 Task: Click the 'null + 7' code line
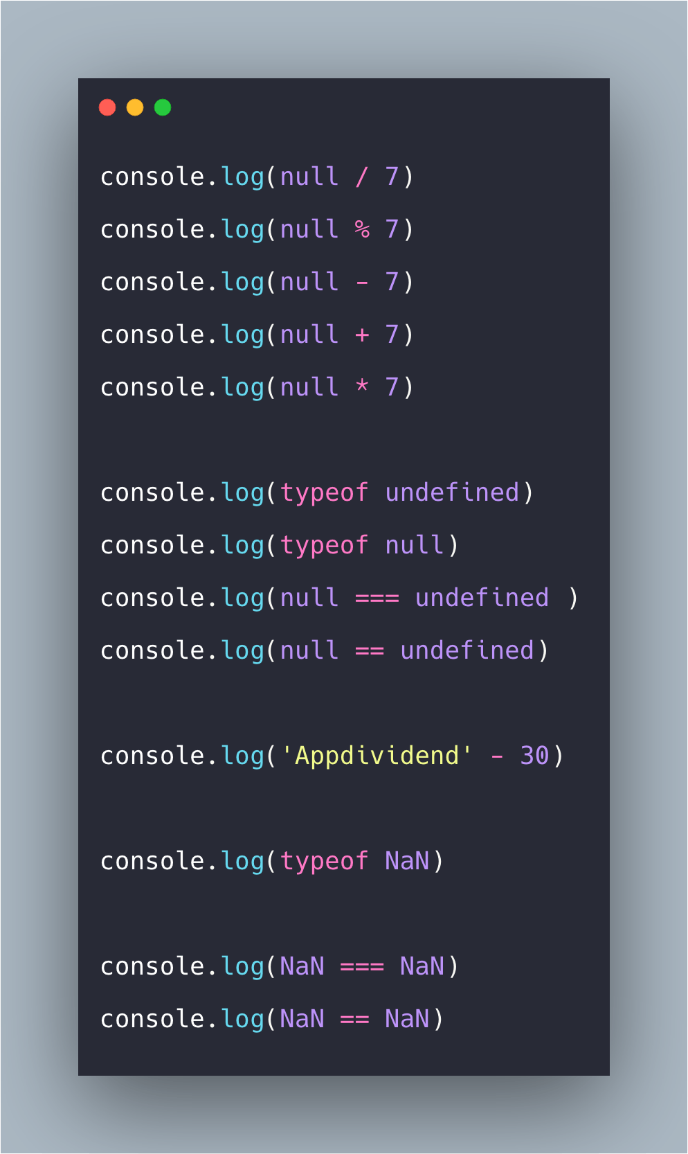tap(257, 335)
